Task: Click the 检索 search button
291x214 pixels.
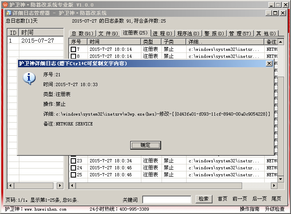Action: 204,199
